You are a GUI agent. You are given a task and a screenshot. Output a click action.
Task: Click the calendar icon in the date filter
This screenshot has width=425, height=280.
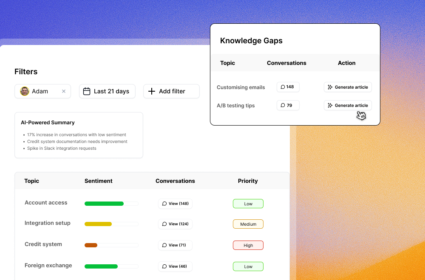pos(87,91)
